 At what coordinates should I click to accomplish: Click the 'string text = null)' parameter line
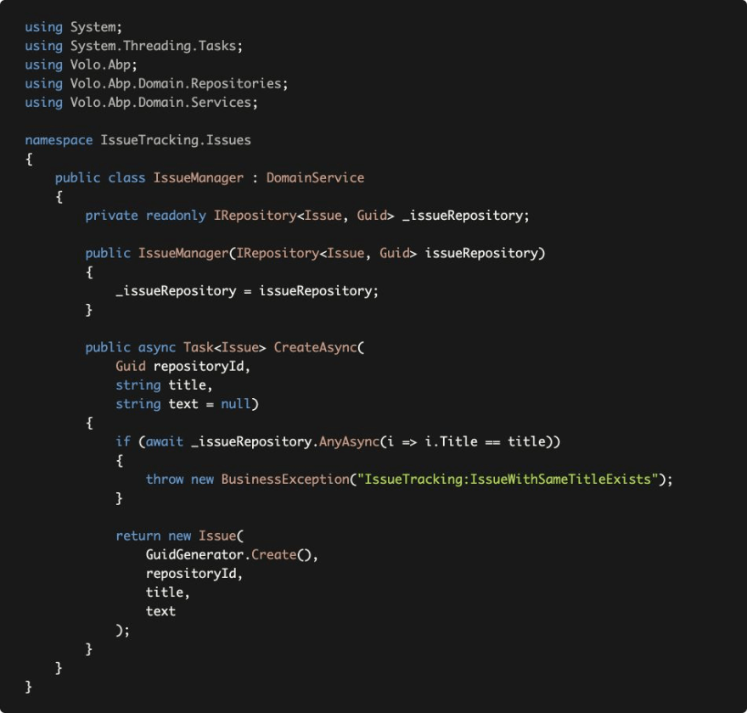click(187, 404)
